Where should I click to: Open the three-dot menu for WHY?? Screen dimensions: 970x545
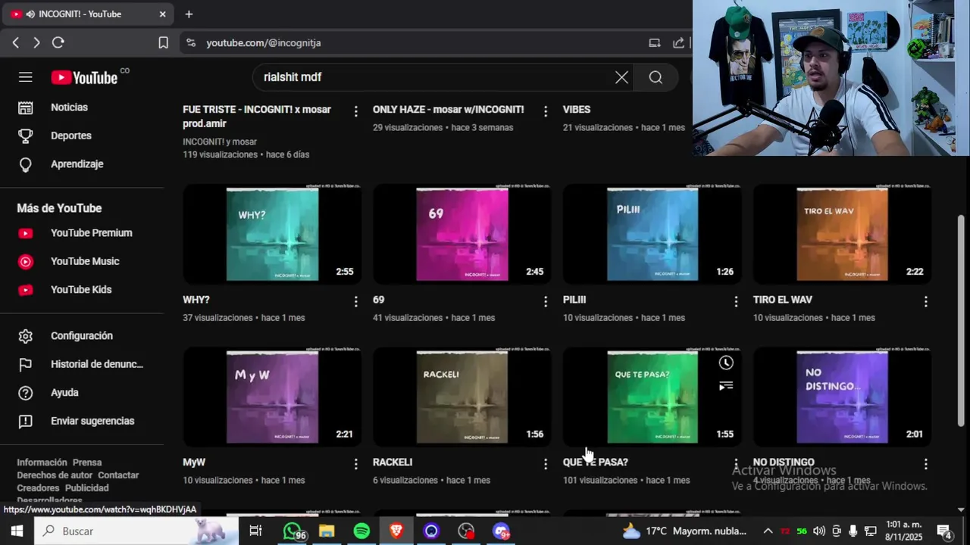coord(355,301)
